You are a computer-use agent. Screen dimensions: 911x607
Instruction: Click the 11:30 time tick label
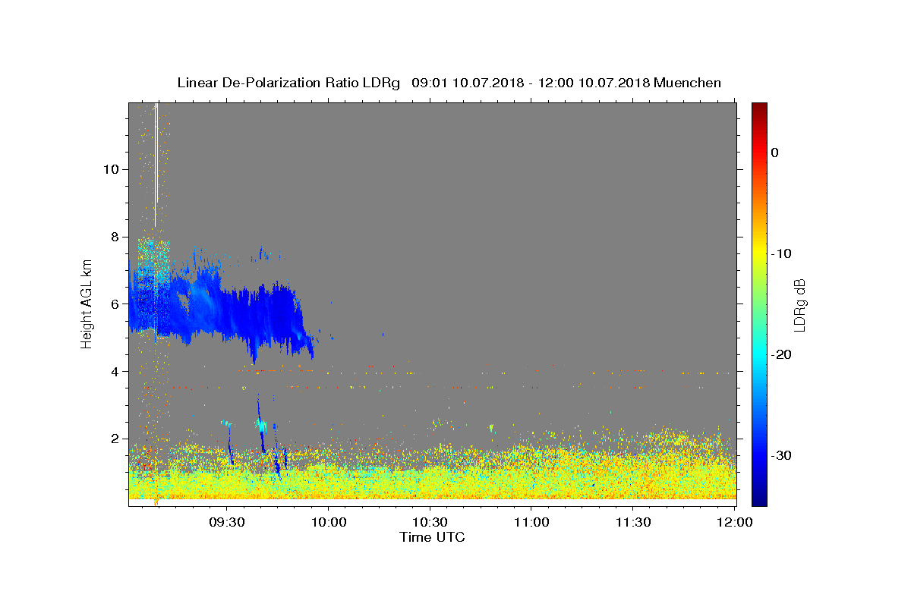[x=633, y=524]
